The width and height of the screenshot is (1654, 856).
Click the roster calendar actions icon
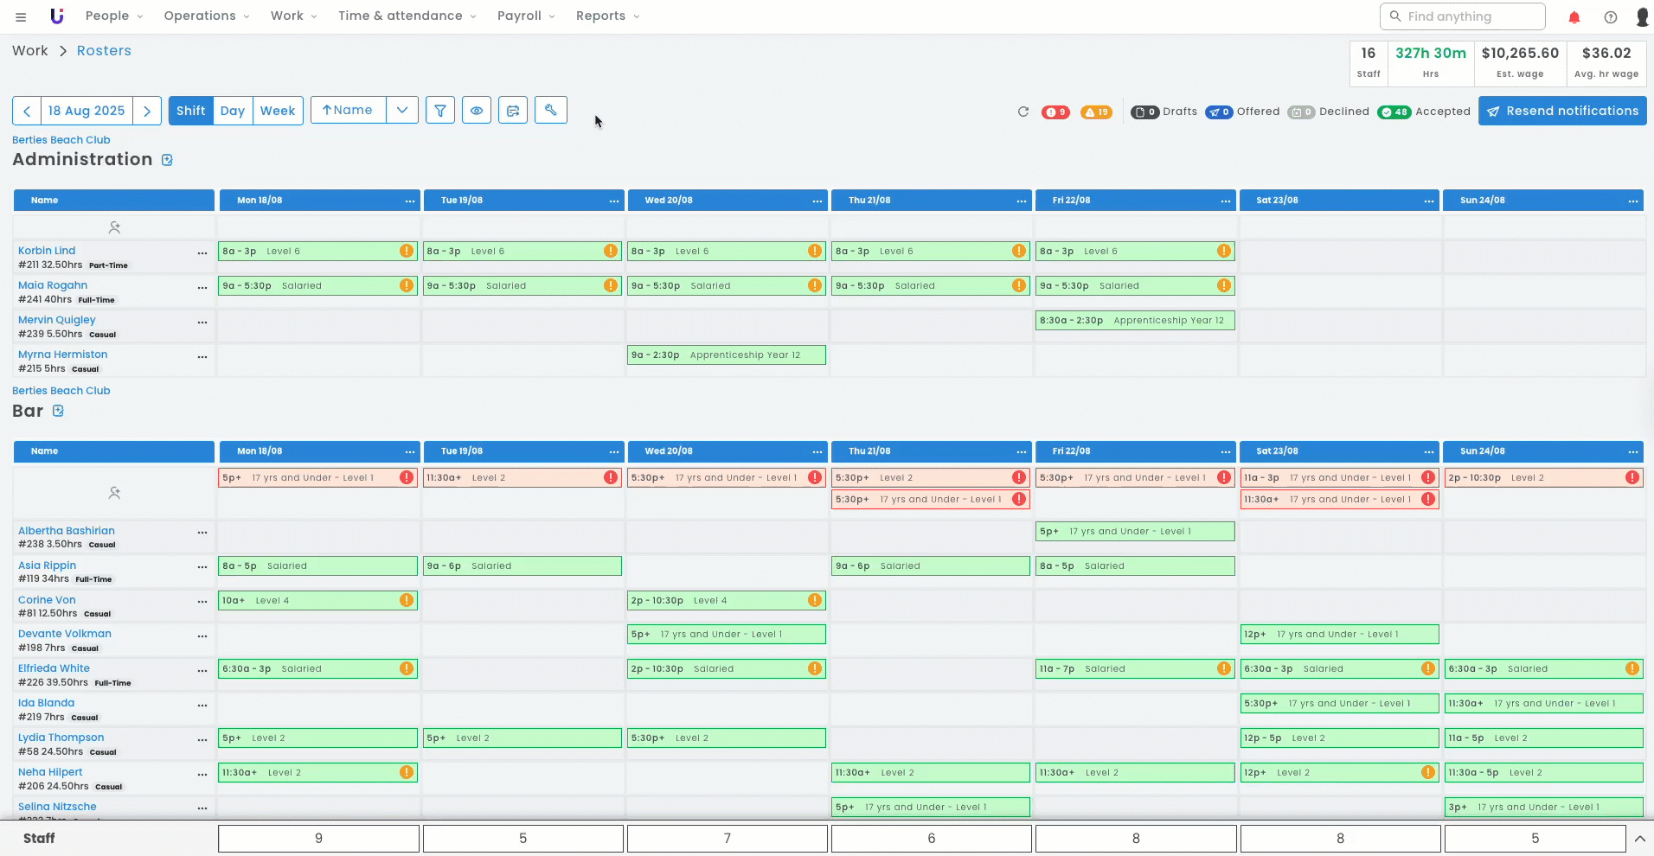click(513, 111)
